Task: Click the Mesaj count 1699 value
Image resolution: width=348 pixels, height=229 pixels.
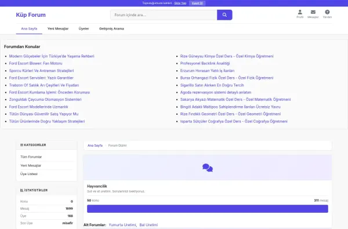Action: (x=69, y=209)
